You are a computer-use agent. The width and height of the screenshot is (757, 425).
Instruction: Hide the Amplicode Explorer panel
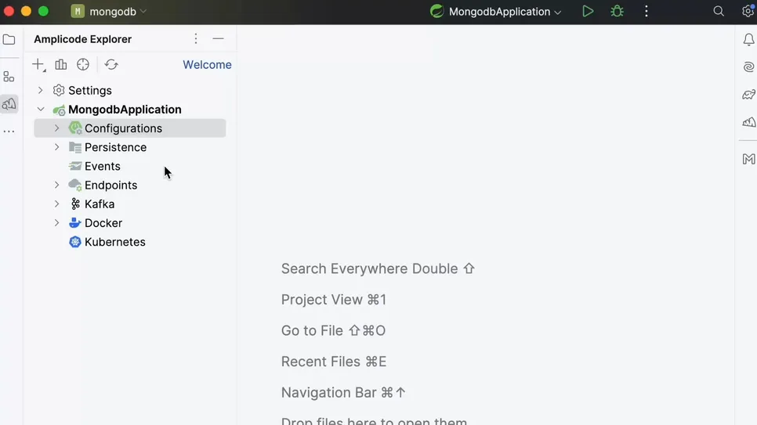click(218, 38)
